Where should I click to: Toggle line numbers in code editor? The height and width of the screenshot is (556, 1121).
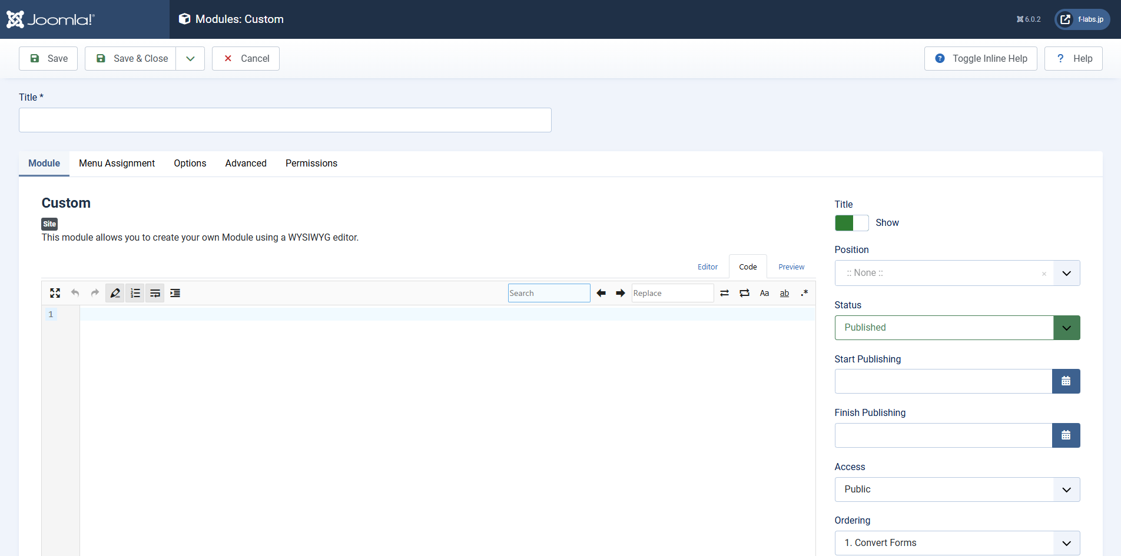coord(135,293)
